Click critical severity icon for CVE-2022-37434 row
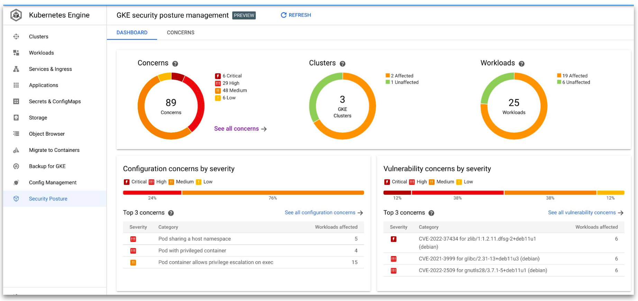Viewport: 638px width, 301px height. [x=393, y=239]
